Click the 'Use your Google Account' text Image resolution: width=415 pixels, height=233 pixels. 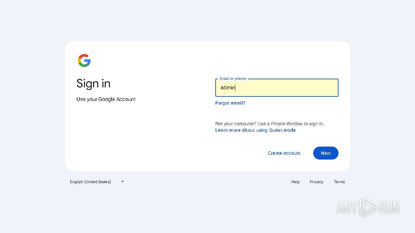coord(106,99)
